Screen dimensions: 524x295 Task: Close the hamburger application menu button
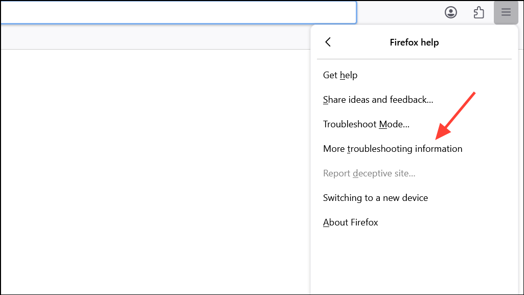[x=506, y=12]
